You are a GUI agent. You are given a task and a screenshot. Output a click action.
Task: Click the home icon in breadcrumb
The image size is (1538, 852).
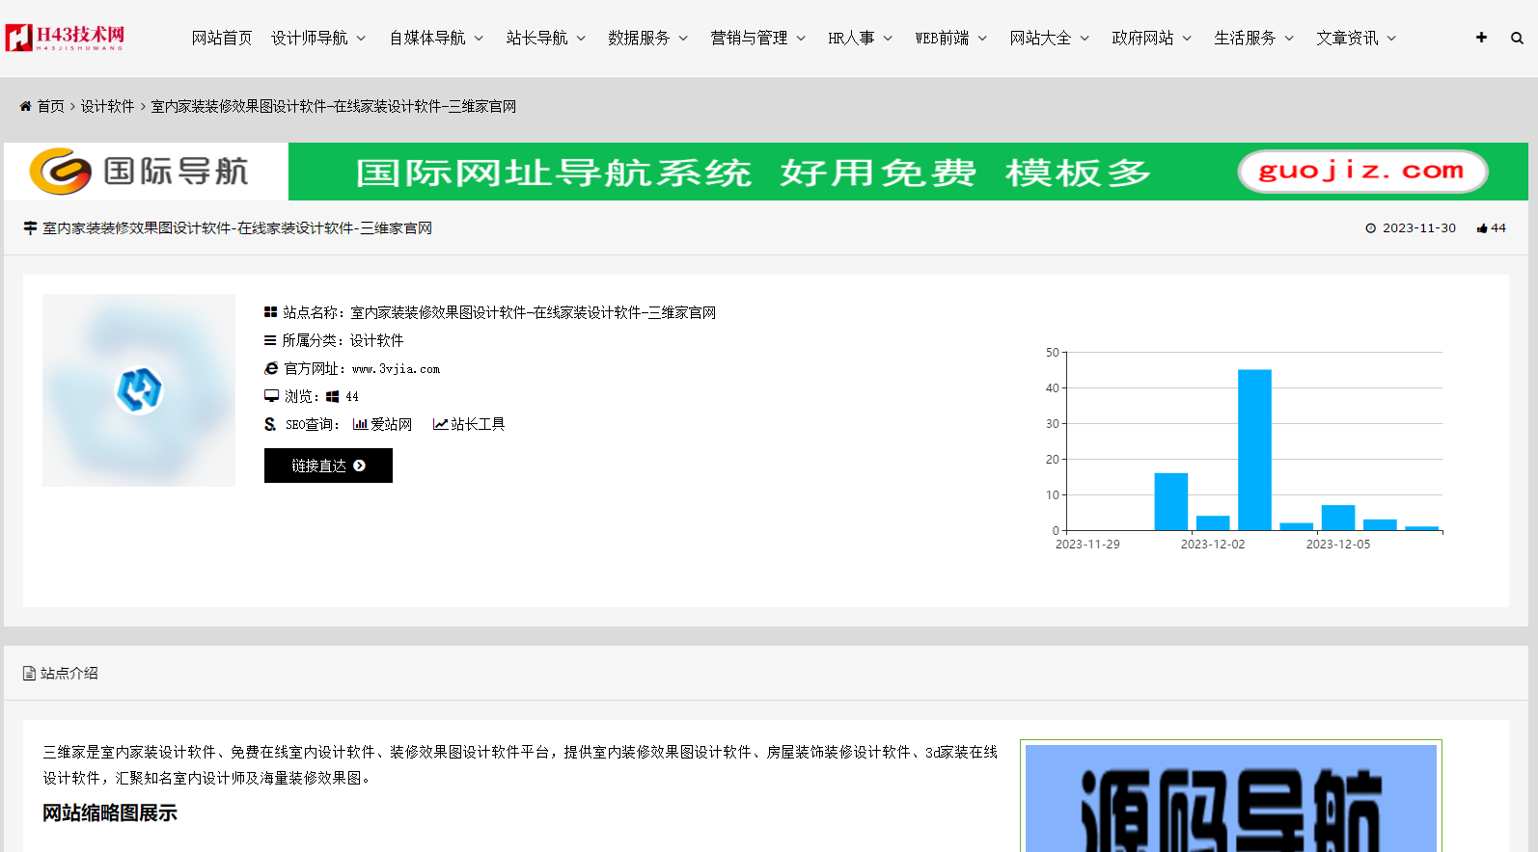click(26, 106)
